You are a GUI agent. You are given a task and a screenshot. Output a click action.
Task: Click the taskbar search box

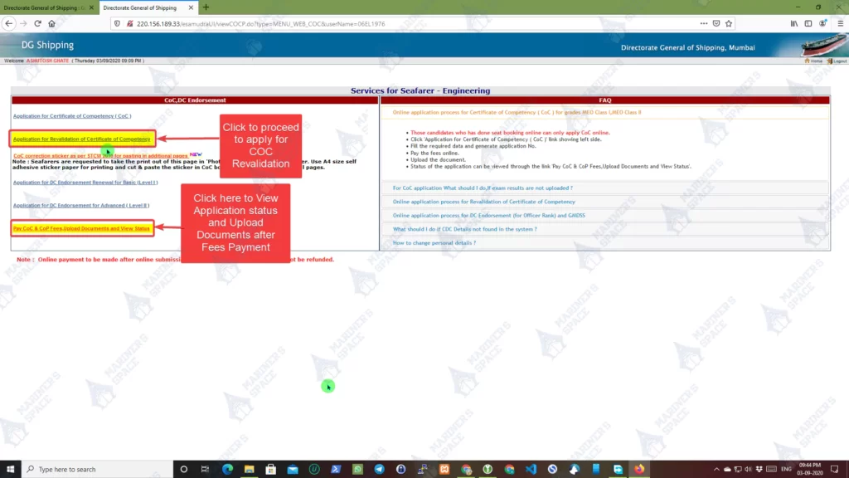[x=98, y=469]
